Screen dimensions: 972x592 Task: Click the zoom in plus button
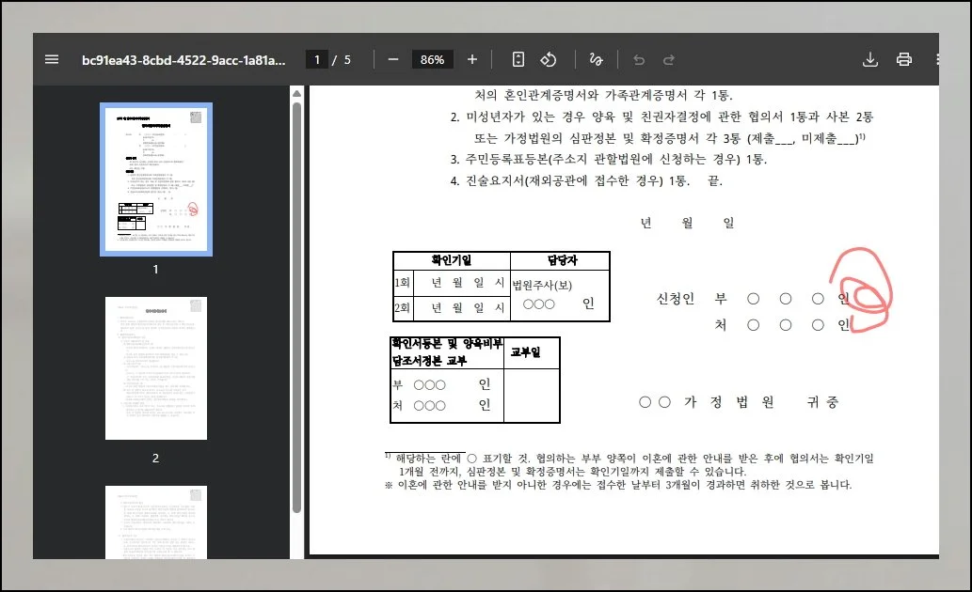(472, 59)
